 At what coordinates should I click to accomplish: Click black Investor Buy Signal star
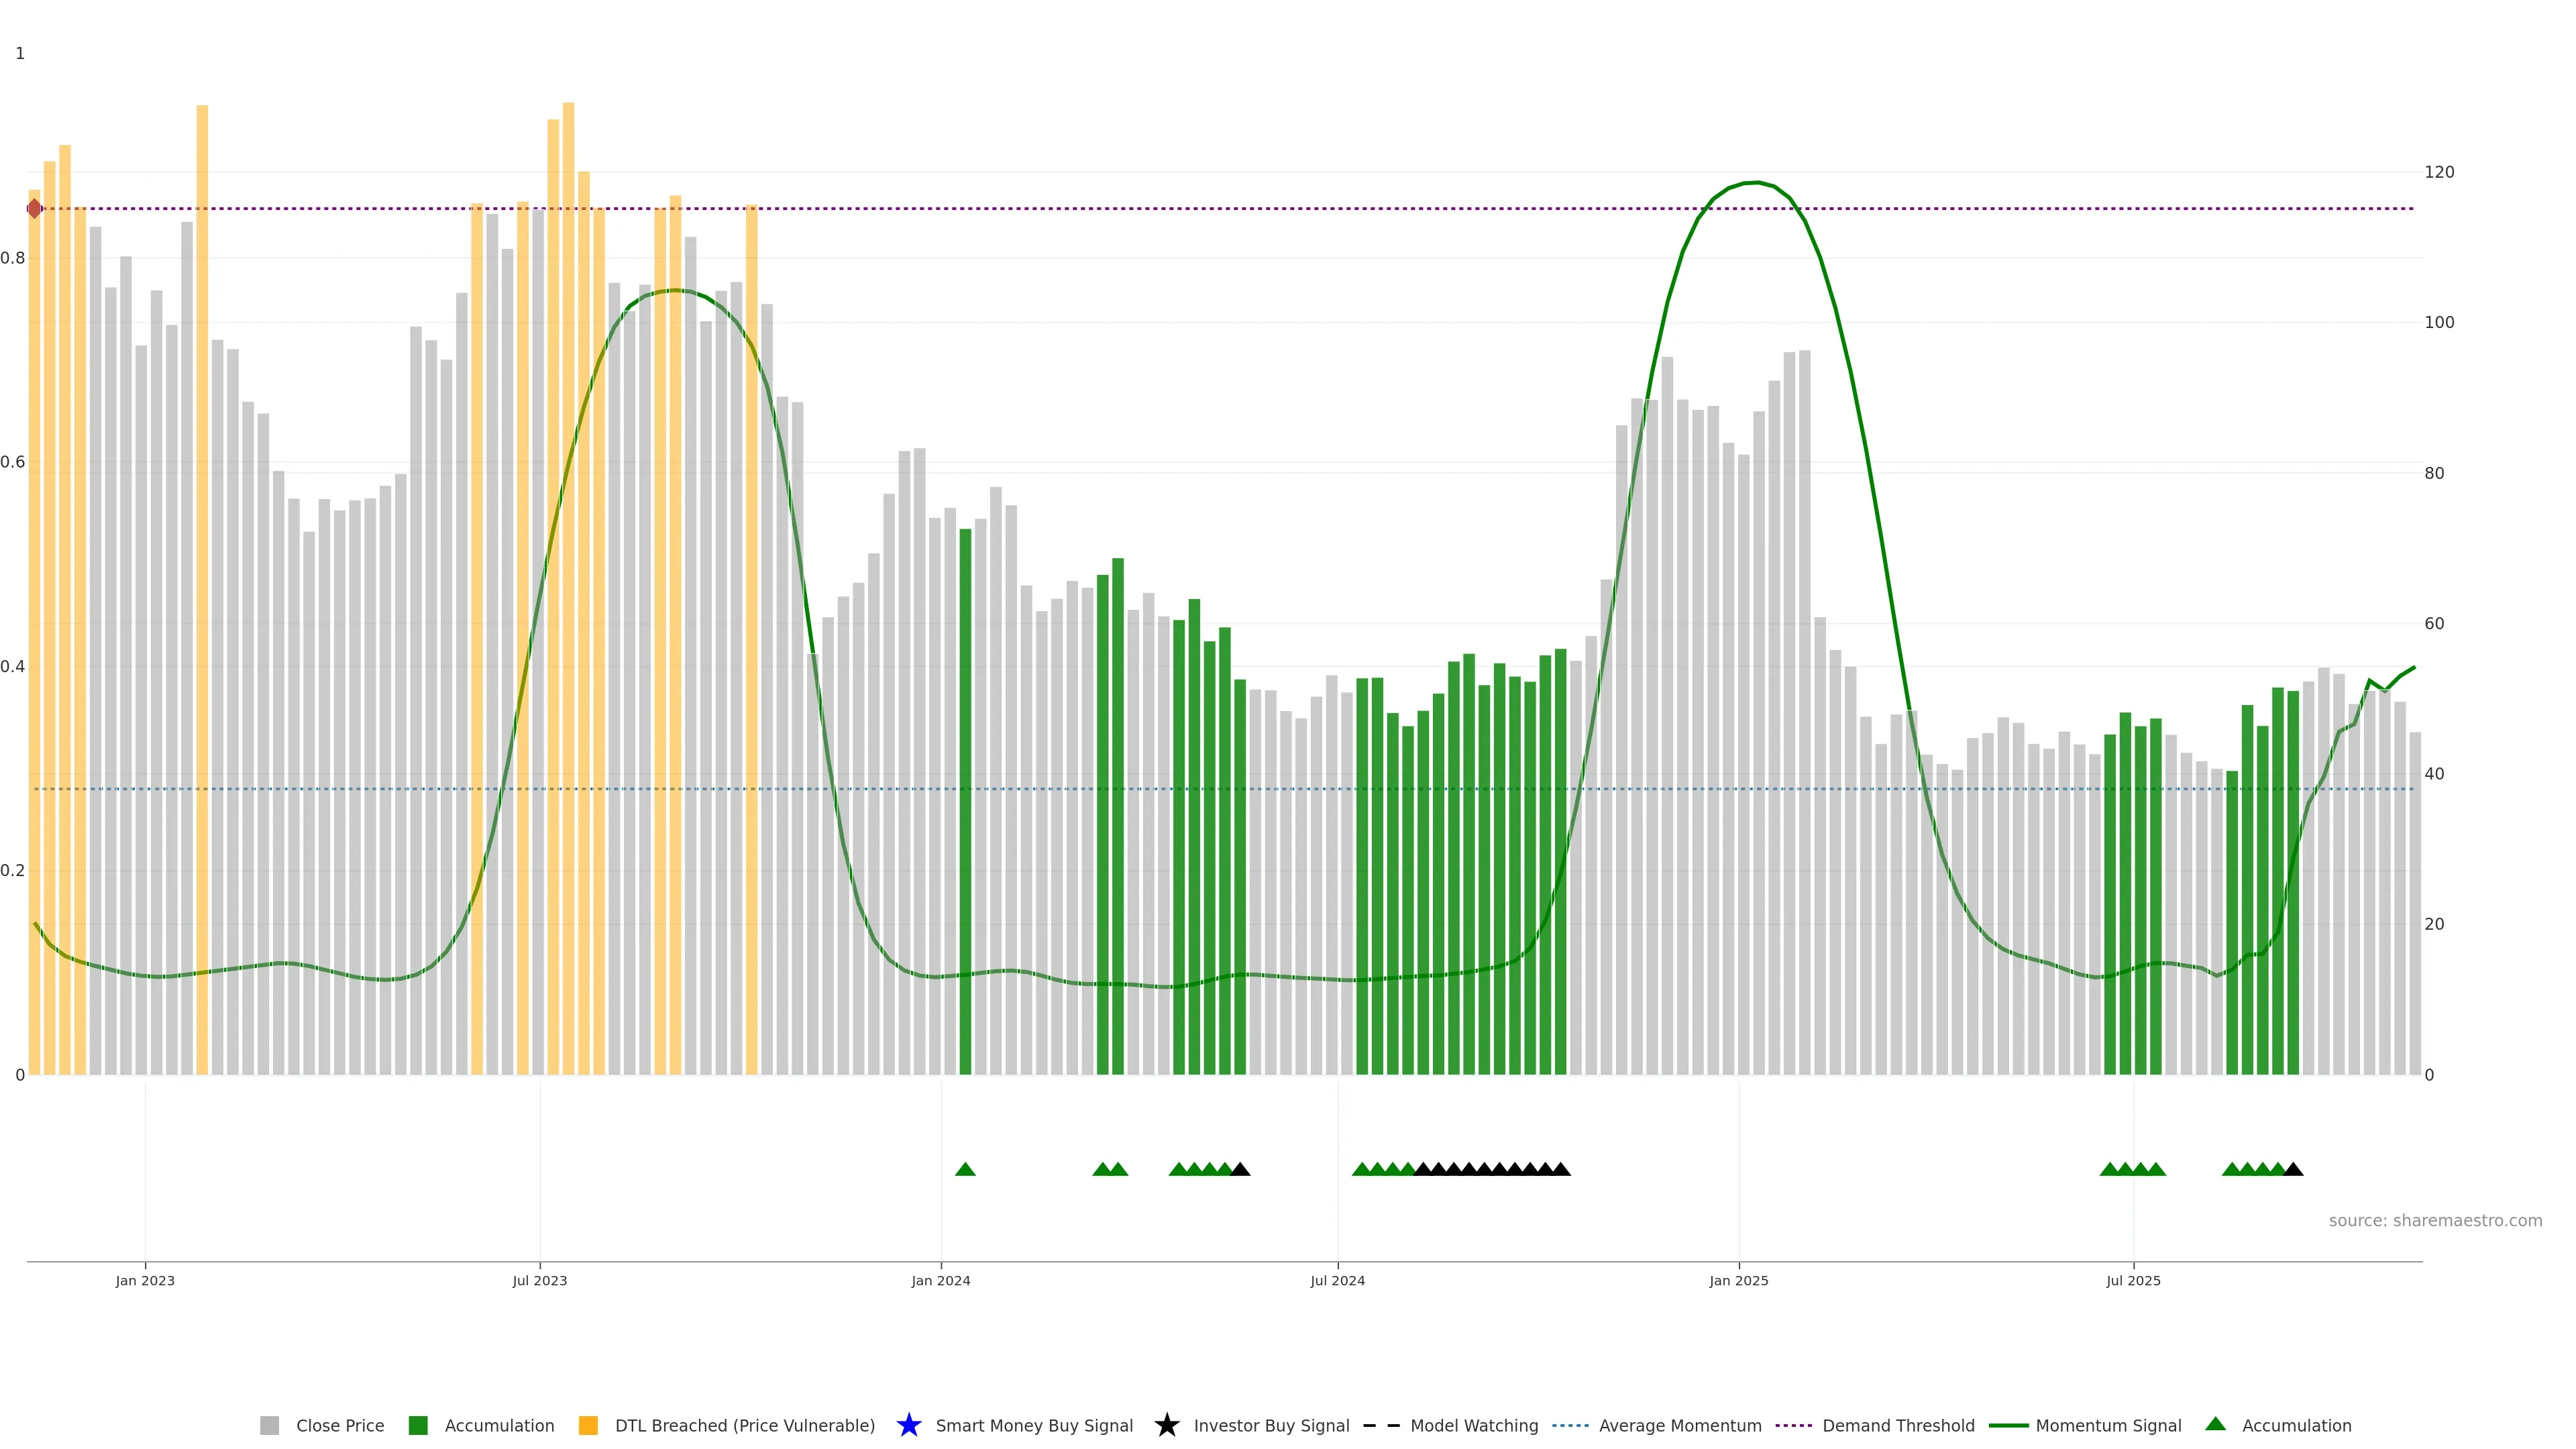tap(1166, 1425)
